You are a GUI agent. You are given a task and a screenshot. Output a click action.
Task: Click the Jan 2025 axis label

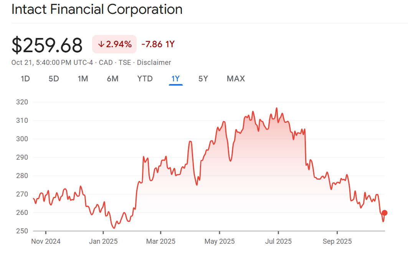(x=103, y=241)
